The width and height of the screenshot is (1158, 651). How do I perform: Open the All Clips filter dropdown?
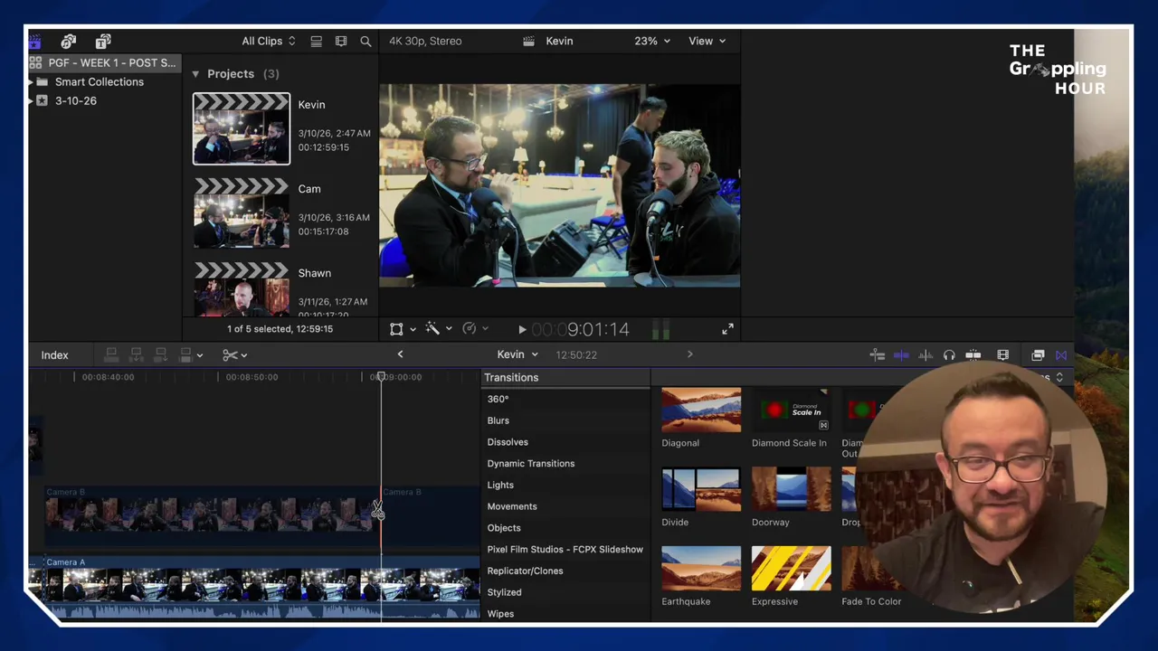[x=269, y=41]
